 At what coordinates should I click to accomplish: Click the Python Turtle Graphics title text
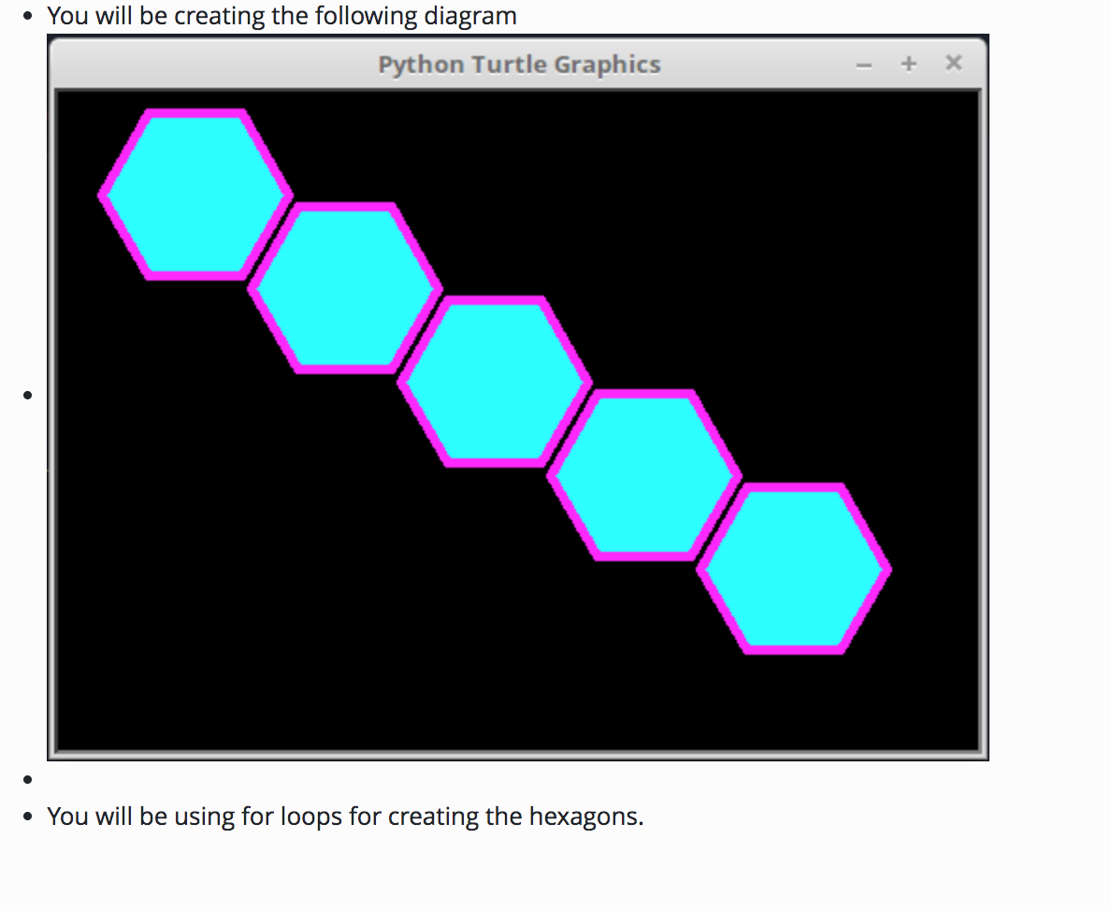519,65
